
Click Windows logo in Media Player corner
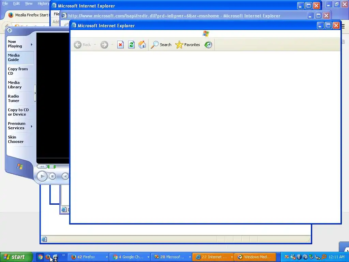pos(20,166)
